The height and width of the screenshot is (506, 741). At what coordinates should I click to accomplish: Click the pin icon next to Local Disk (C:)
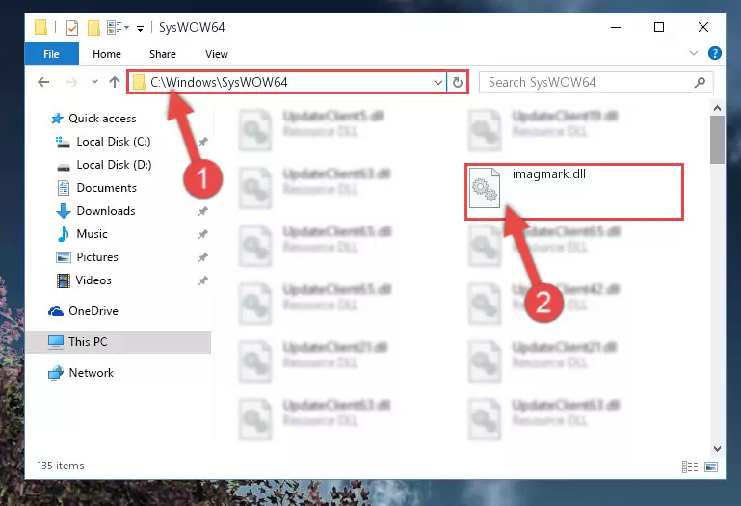(x=202, y=142)
